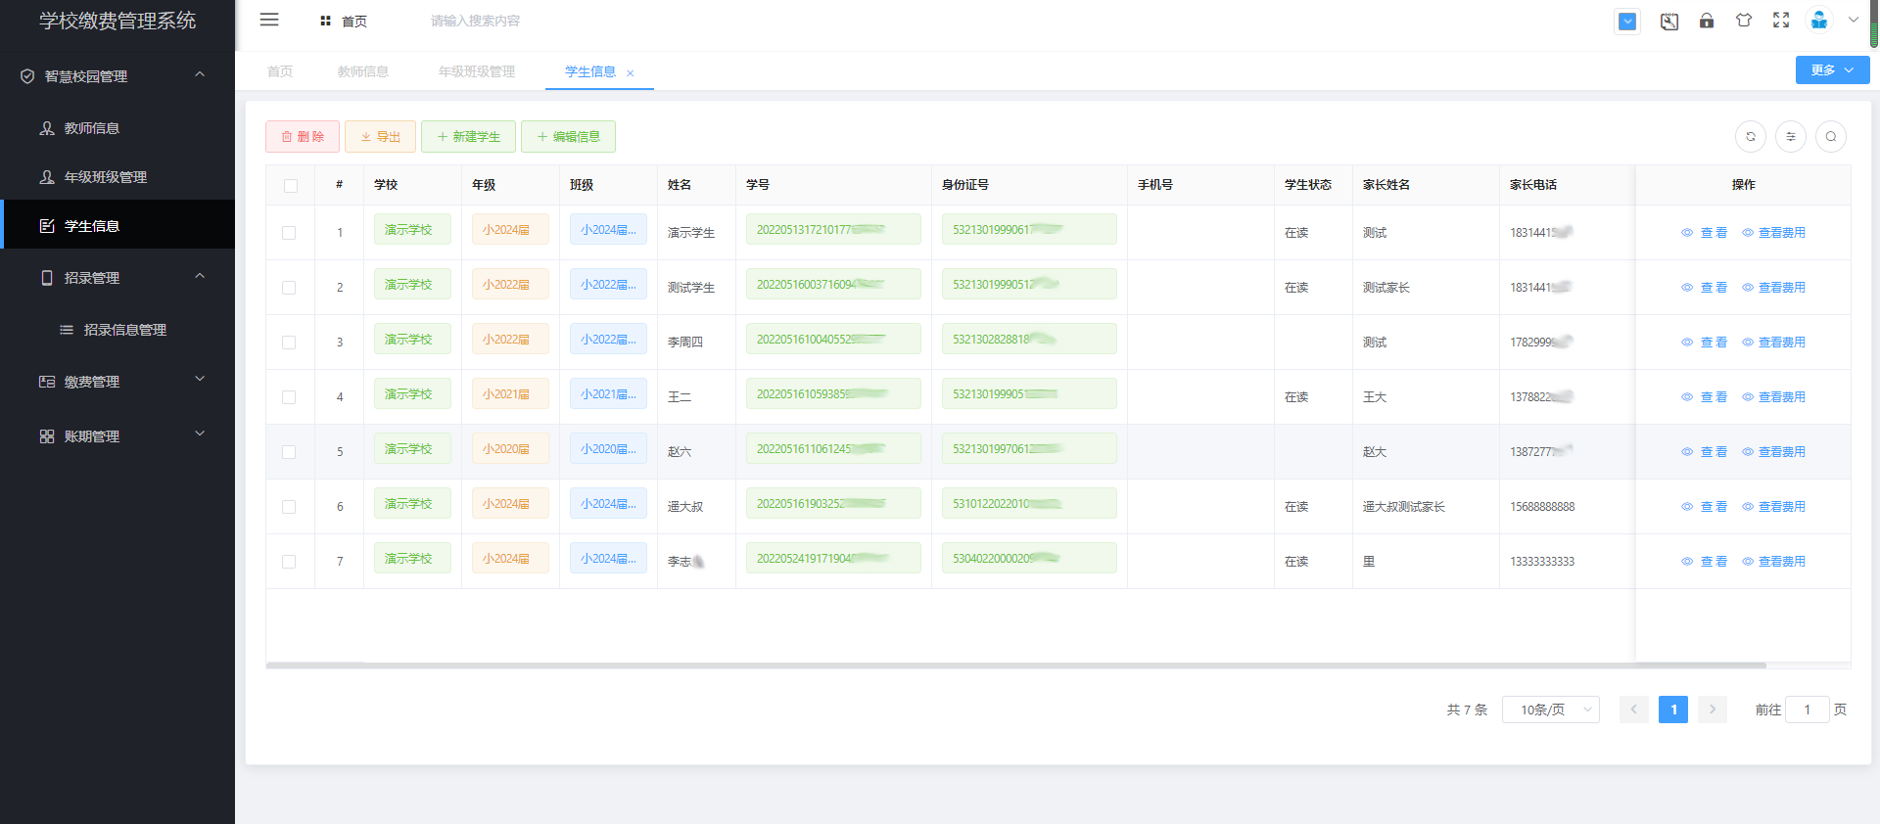Screen dimensions: 1880x824
Task: Click the 新建学生 button
Action: [x=468, y=137]
